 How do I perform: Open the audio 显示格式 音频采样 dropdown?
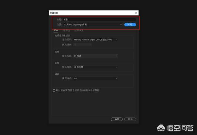[x=95, y=67]
